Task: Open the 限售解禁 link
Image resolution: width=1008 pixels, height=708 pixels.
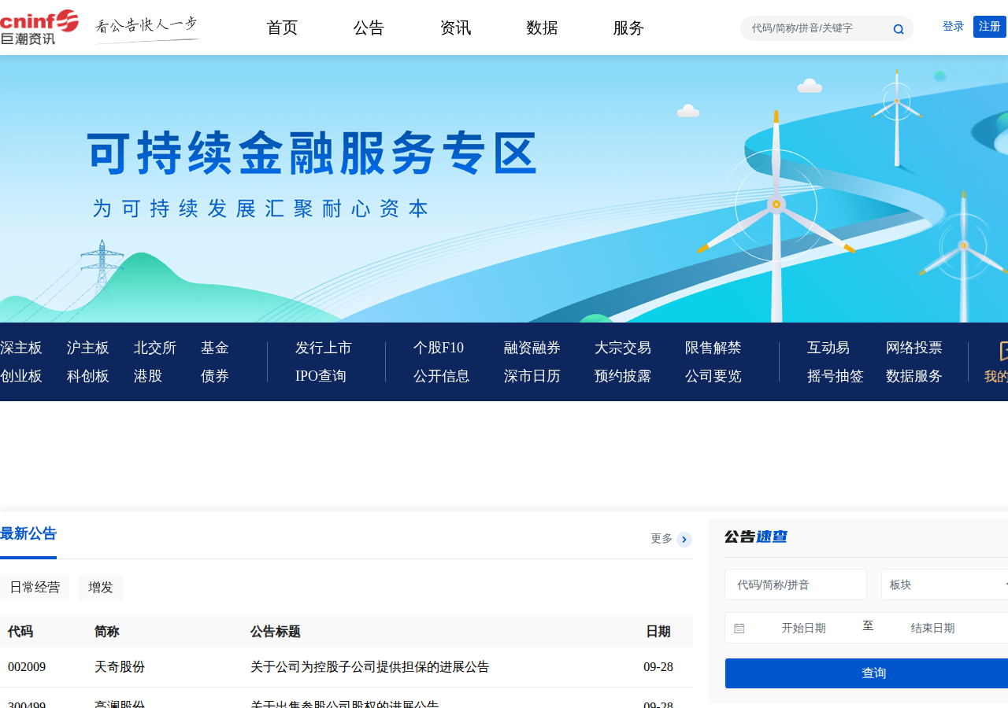Action: (x=713, y=348)
